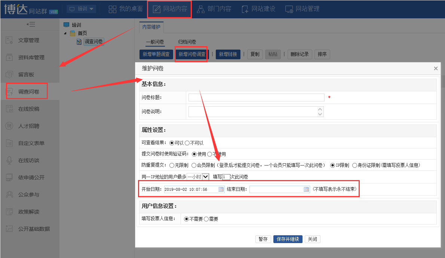The image size is (445, 258).
Task: Click the 保存并继续 button
Action: pos(288,239)
